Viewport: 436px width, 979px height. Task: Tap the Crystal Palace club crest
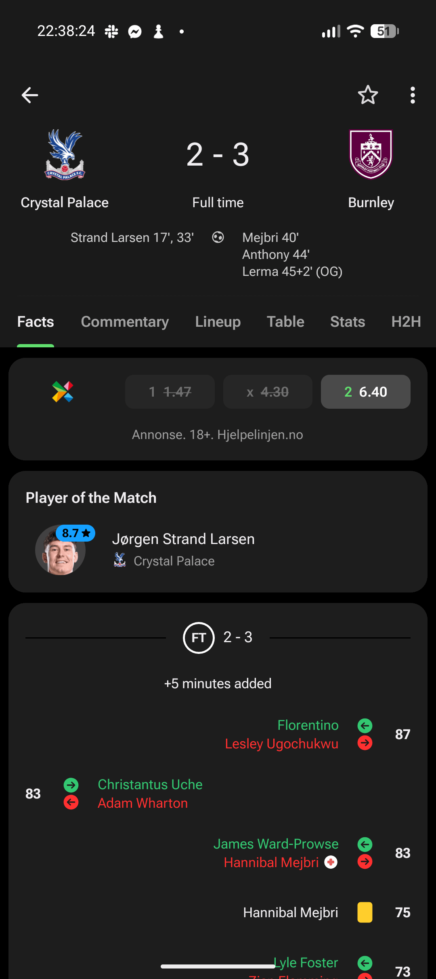[65, 155]
